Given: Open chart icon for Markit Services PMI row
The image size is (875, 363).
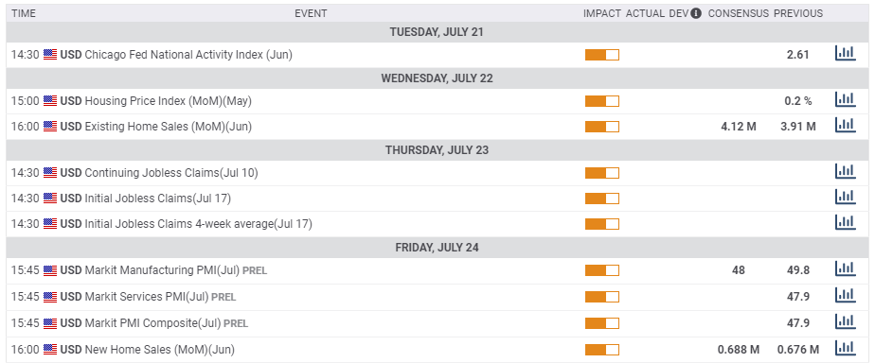Looking at the screenshot, I should pyautogui.click(x=845, y=295).
